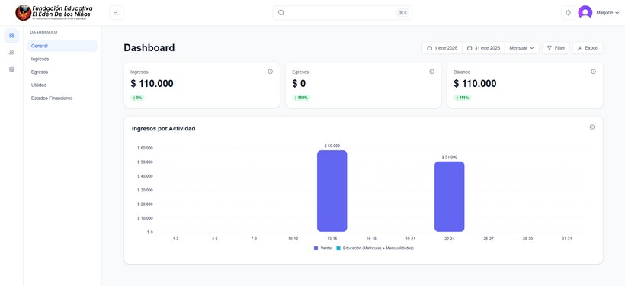Screen dimensions: 625x286
Task: Pick the end date 31 ene 2026
Action: [483, 48]
